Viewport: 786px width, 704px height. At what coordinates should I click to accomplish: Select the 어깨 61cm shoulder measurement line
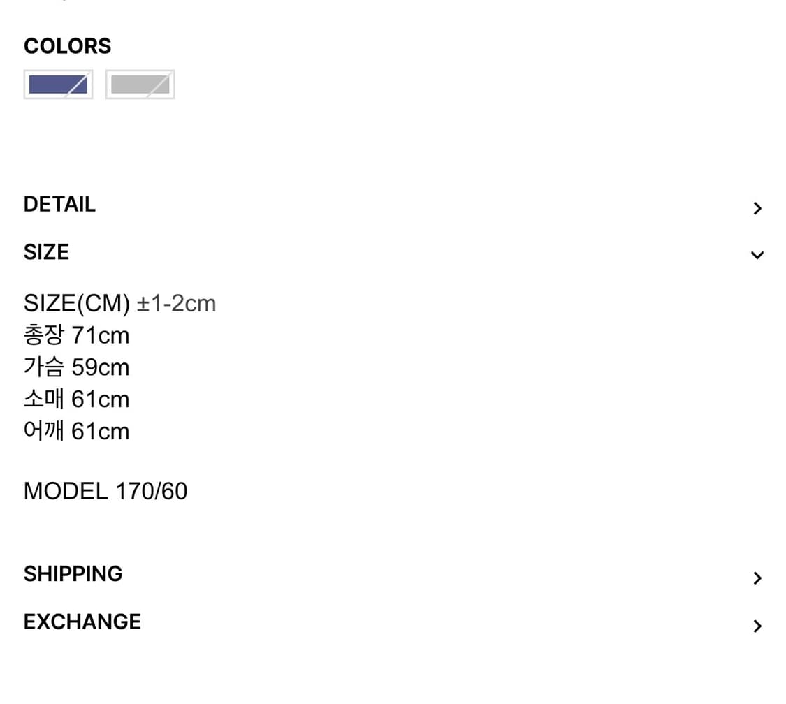(x=76, y=432)
